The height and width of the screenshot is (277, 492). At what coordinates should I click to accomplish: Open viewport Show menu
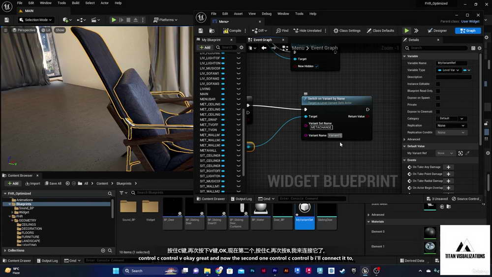(x=60, y=30)
